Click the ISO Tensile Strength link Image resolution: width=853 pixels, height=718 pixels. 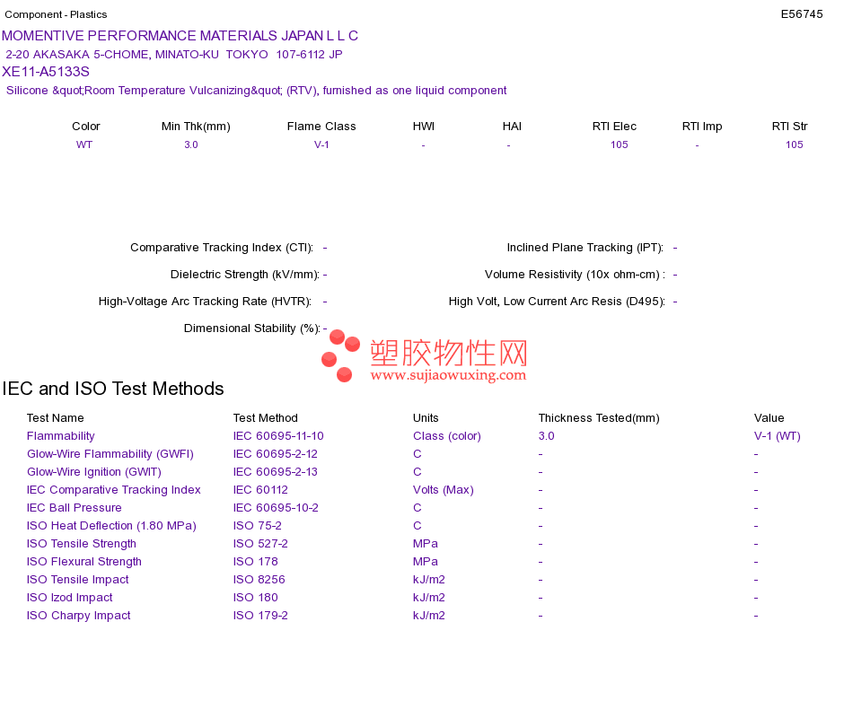tap(82, 544)
